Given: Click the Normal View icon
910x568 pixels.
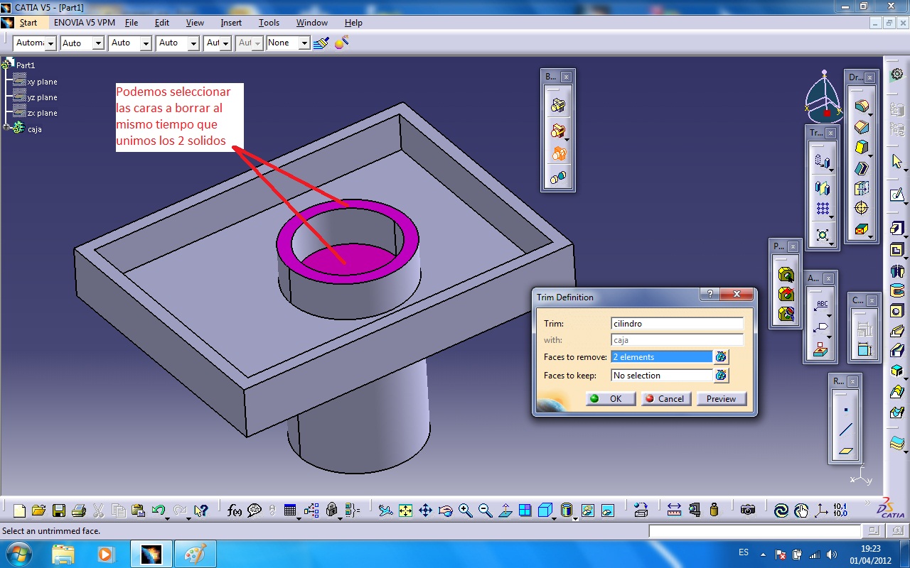Looking at the screenshot, I should pos(505,510).
